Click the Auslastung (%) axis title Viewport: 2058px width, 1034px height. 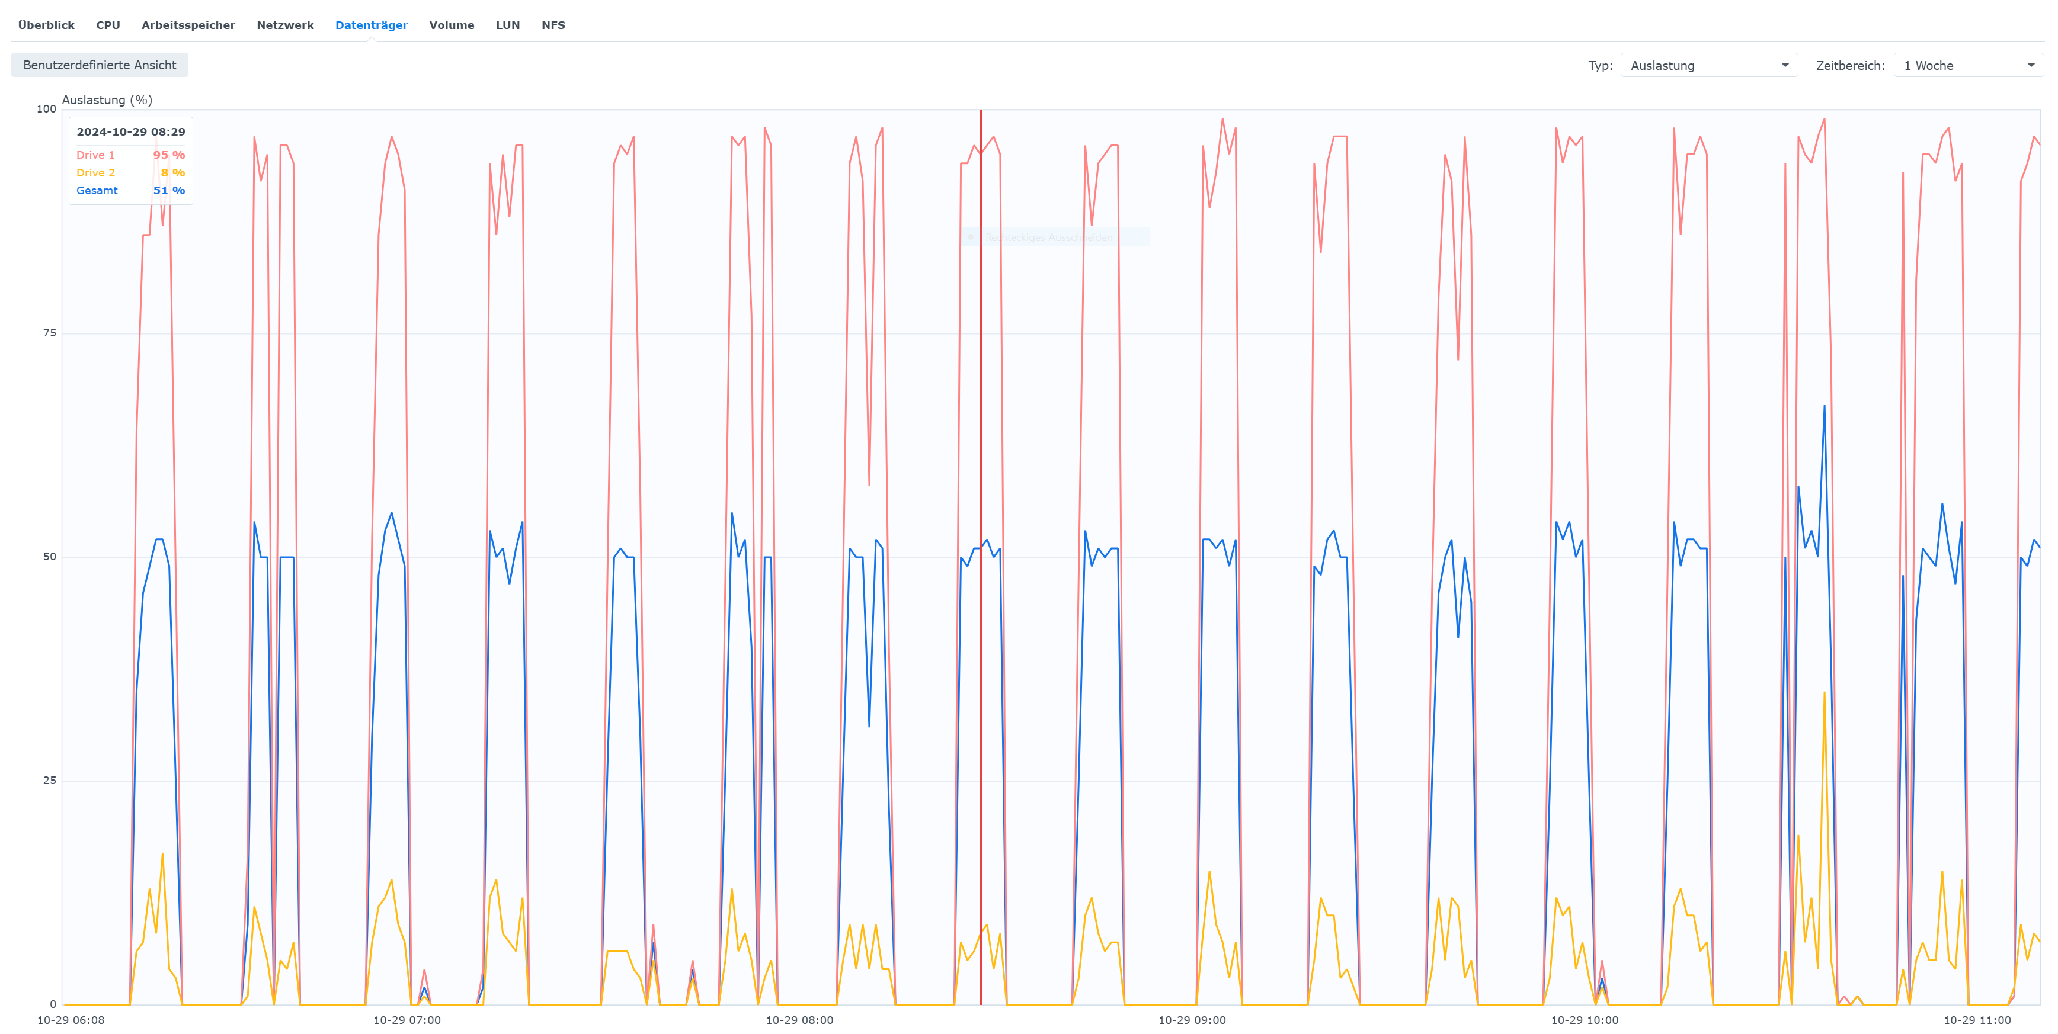pos(107,100)
